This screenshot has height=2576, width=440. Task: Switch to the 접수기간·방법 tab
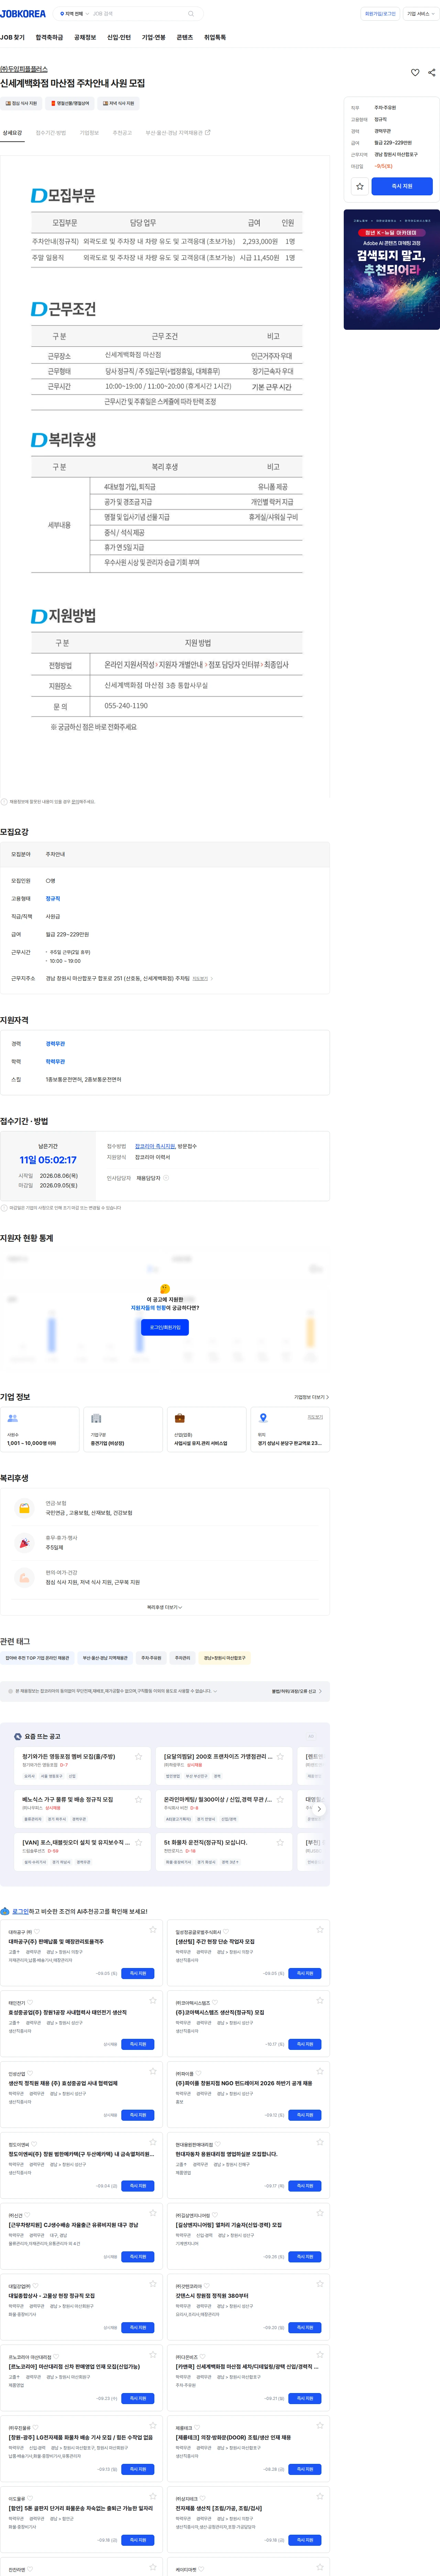tap(51, 133)
